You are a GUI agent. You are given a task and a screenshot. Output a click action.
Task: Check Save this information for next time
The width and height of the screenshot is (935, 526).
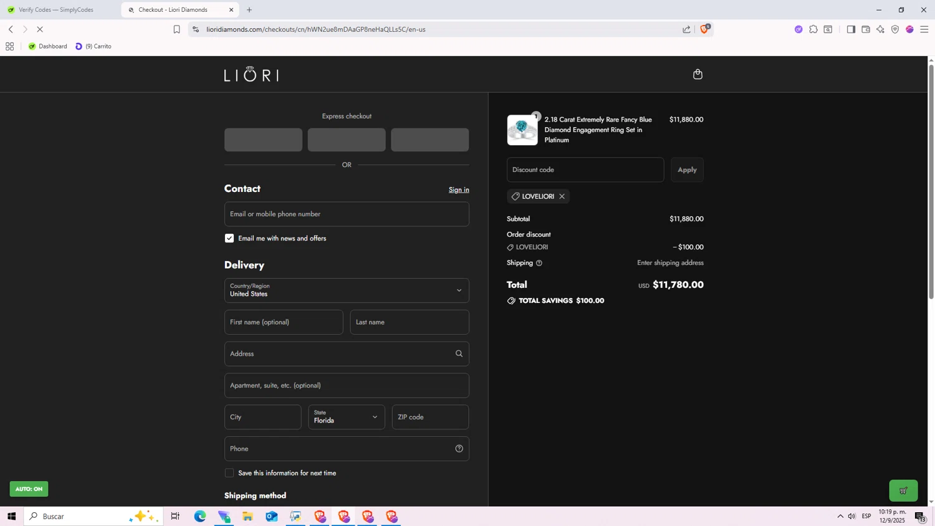coord(229,473)
